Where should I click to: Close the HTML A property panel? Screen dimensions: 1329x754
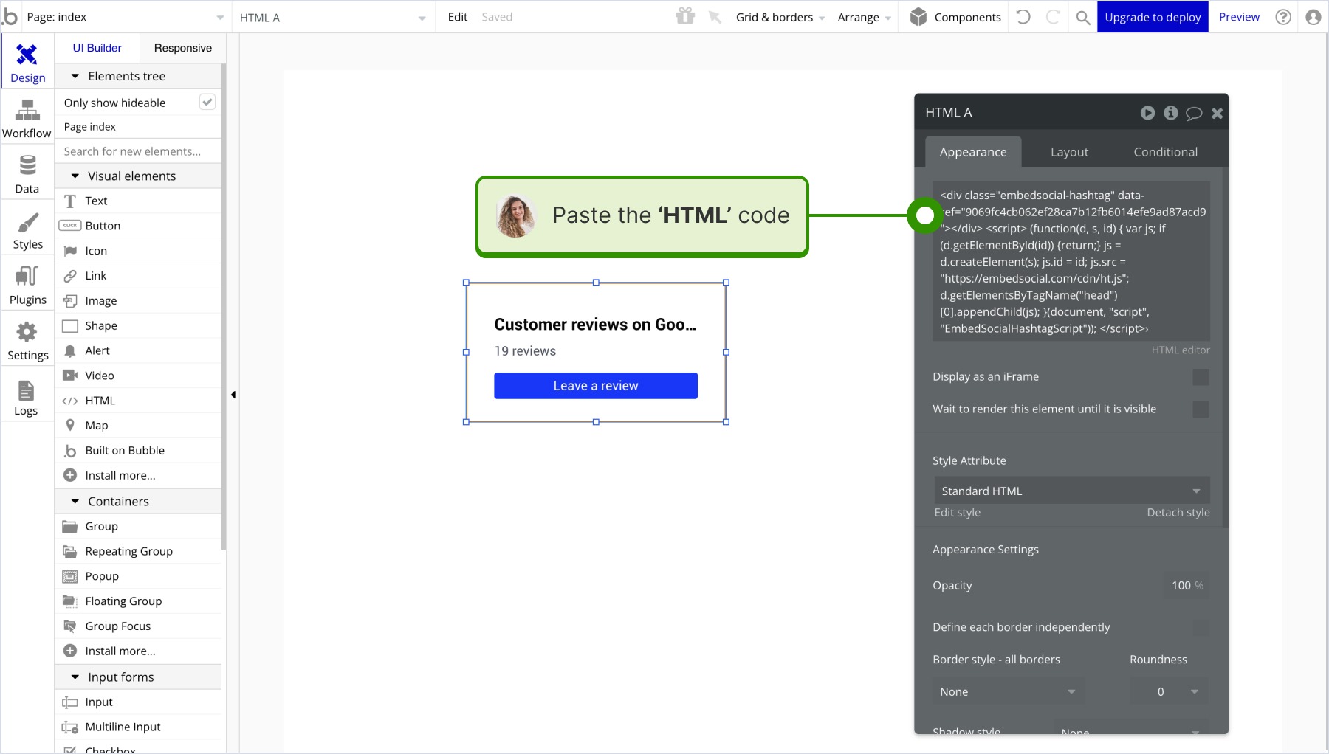point(1217,113)
